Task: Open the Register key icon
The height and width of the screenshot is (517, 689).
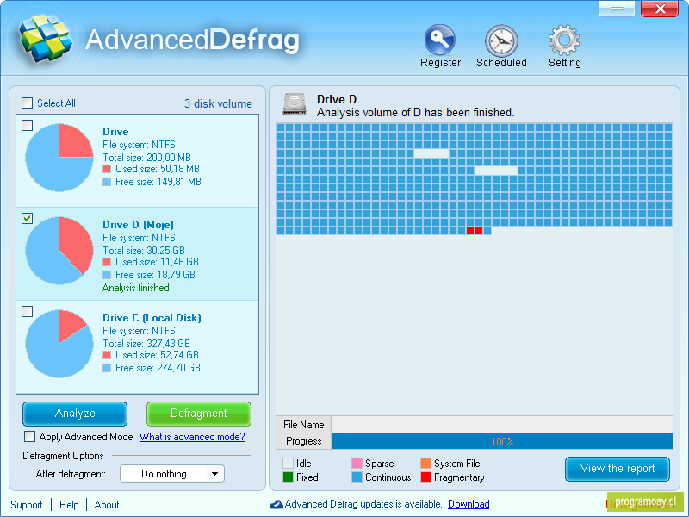Action: point(440,40)
